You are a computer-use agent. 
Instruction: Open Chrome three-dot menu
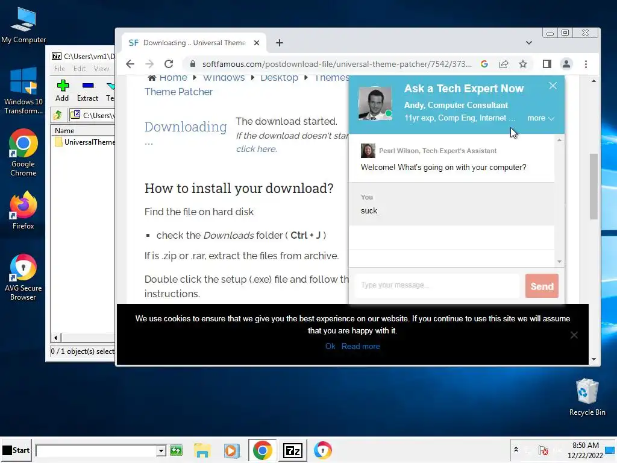tap(586, 64)
